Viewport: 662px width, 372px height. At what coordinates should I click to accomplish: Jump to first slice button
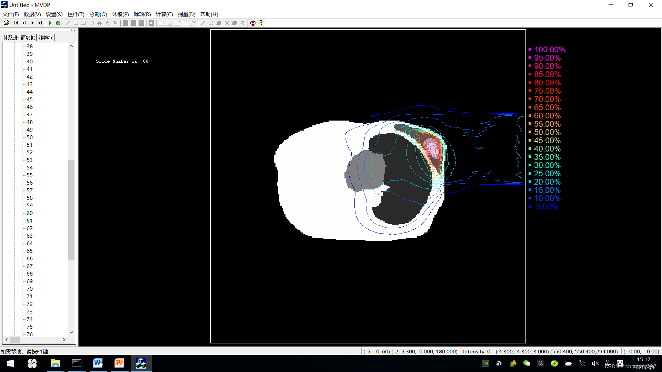[16, 23]
